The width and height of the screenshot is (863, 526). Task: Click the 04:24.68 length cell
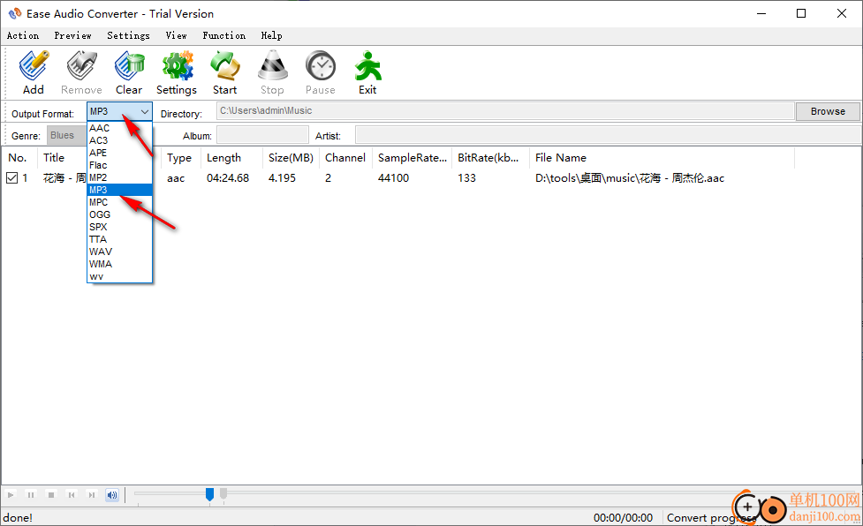(x=228, y=178)
